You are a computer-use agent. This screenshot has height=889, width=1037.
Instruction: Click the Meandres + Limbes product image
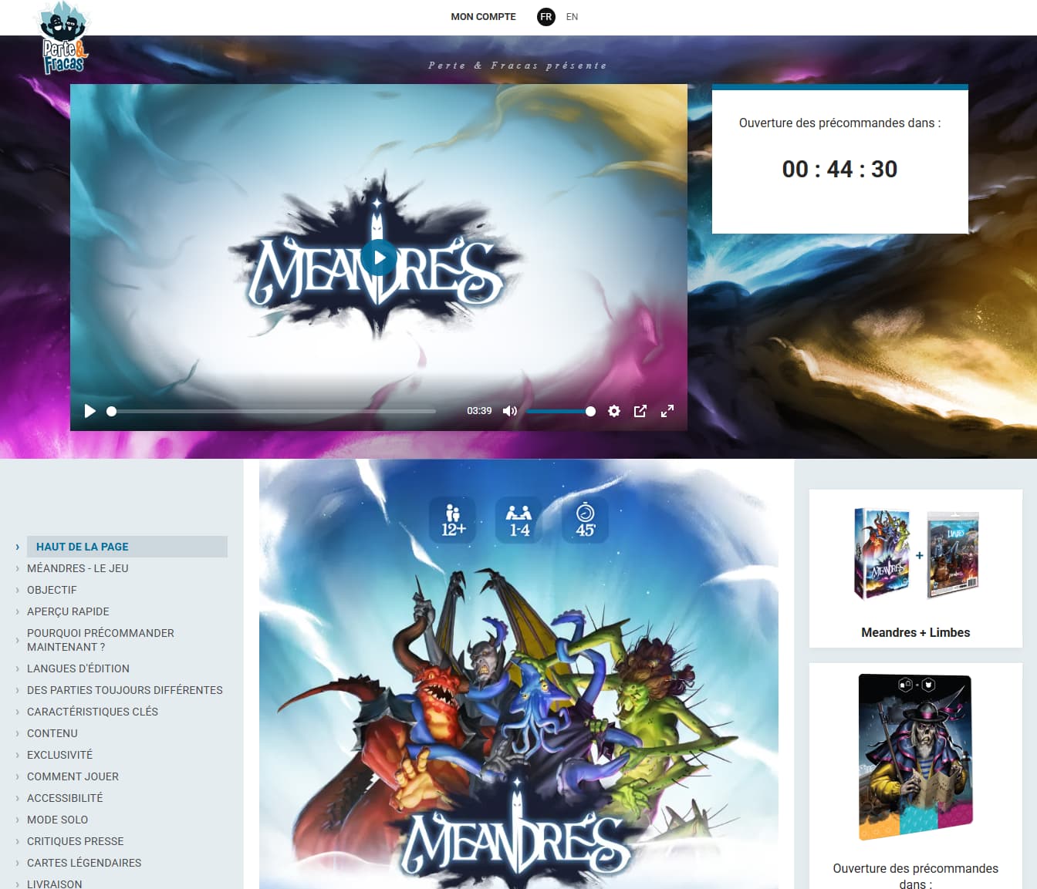[916, 554]
